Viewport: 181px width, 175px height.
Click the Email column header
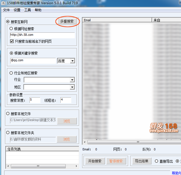pos(117,20)
